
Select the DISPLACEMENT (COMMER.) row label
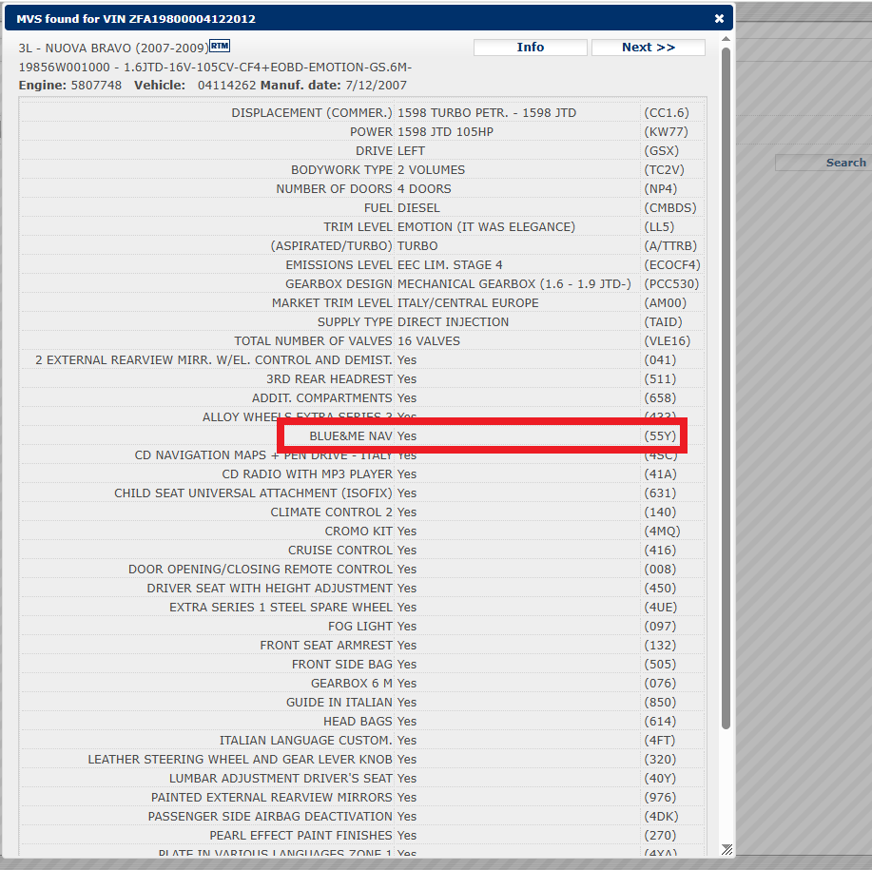pos(311,113)
